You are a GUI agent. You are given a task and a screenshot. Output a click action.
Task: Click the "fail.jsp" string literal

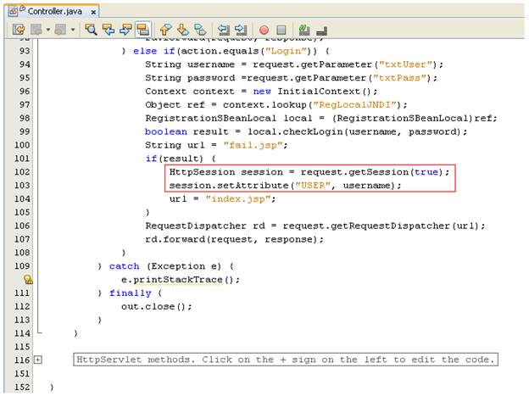click(253, 145)
